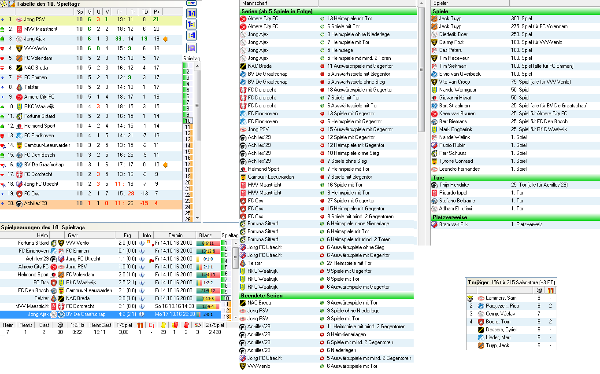Viewport: 600px width, 374px height.
Task: Select the MVV Maastricht row in the league table
Action: click(x=91, y=29)
